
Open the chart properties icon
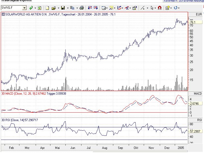(x=135, y=8)
